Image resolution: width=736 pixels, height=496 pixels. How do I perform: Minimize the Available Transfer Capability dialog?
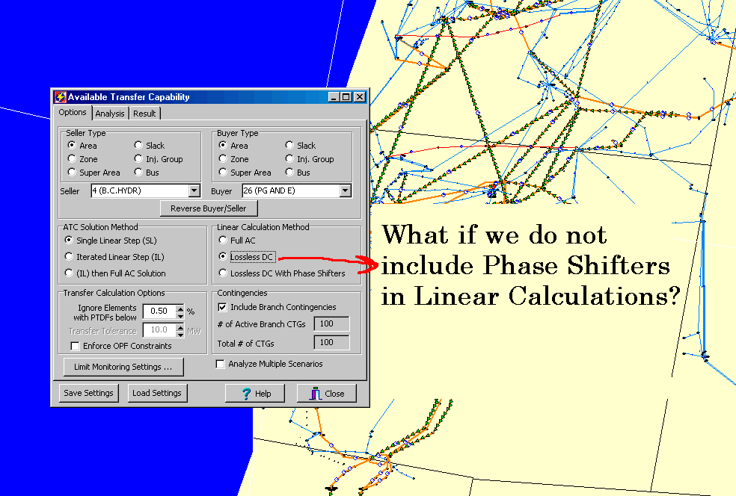(334, 97)
